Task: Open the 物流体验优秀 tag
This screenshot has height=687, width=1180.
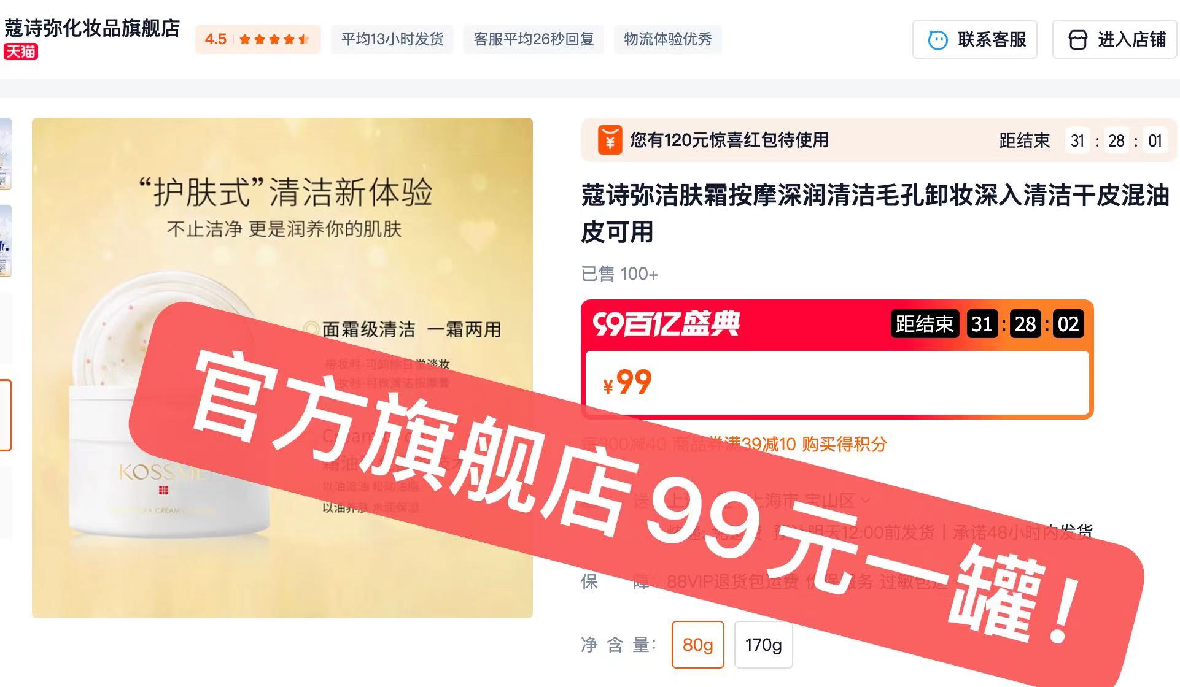Action: tap(668, 39)
